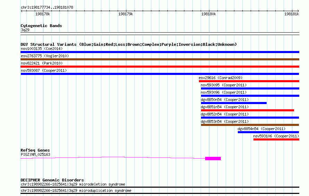
Task: Open the dgv8852n54 (Cooper2011) variant label
Action: click(x=225, y=114)
